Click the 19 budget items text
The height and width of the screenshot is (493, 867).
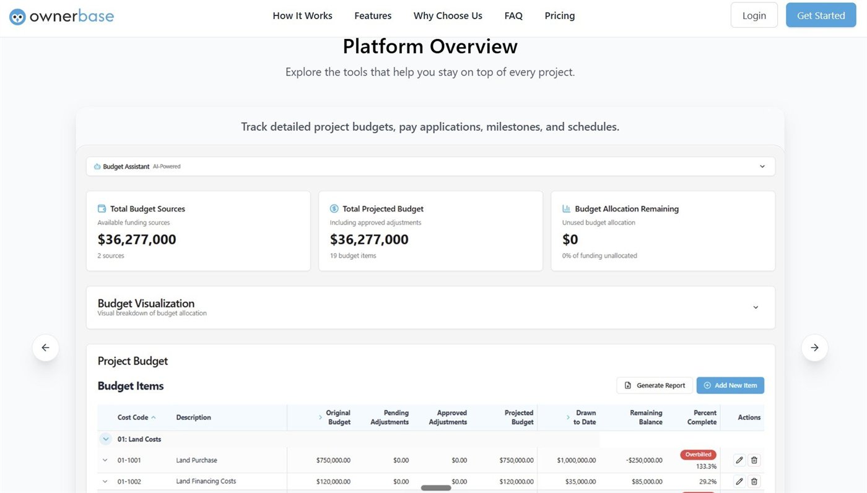pyautogui.click(x=353, y=255)
